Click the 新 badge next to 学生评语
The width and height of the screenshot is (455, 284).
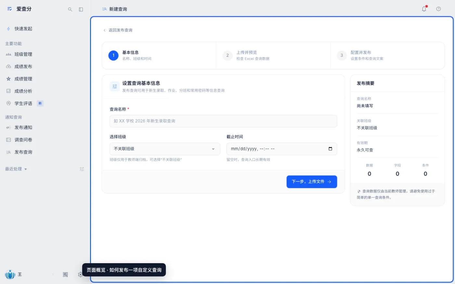click(x=40, y=104)
